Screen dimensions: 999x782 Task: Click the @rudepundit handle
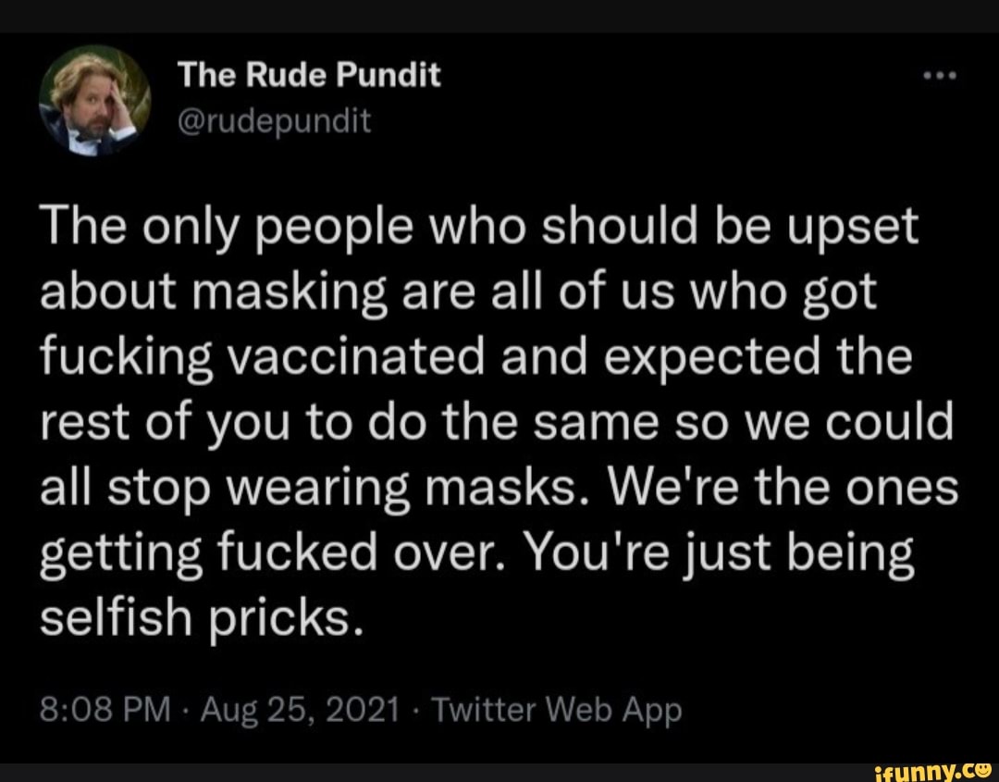274,118
